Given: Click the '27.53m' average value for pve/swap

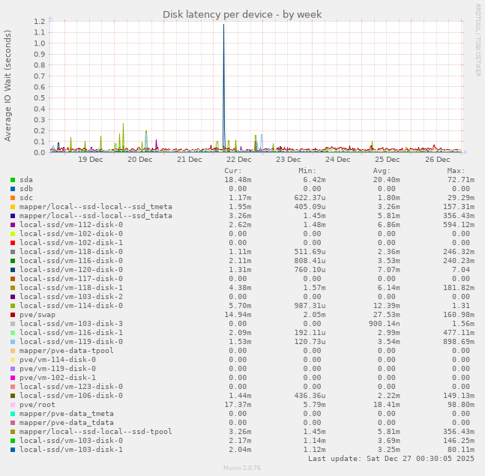Looking at the screenshot, I should point(387,315).
